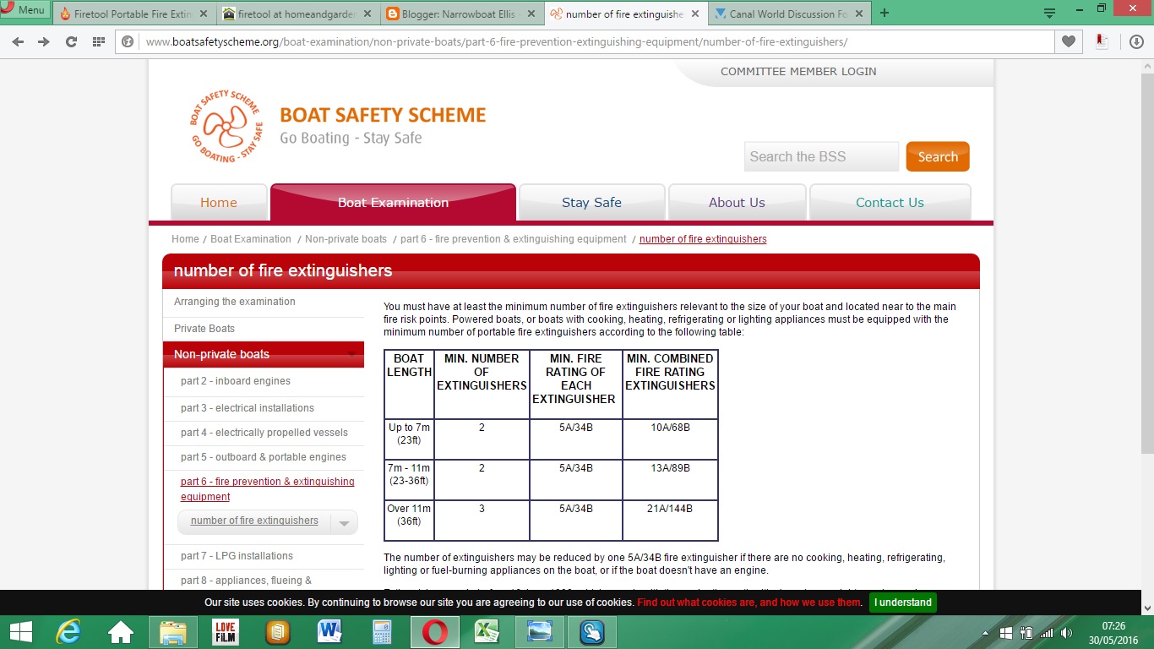Open Find out what cookies are link
Screen dimensions: 1154x649
tap(749, 603)
